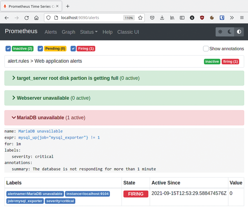Uncheck the Firing (1) filter checkbox
Image resolution: width=248 pixels, height=214 pixels.
point(73,49)
